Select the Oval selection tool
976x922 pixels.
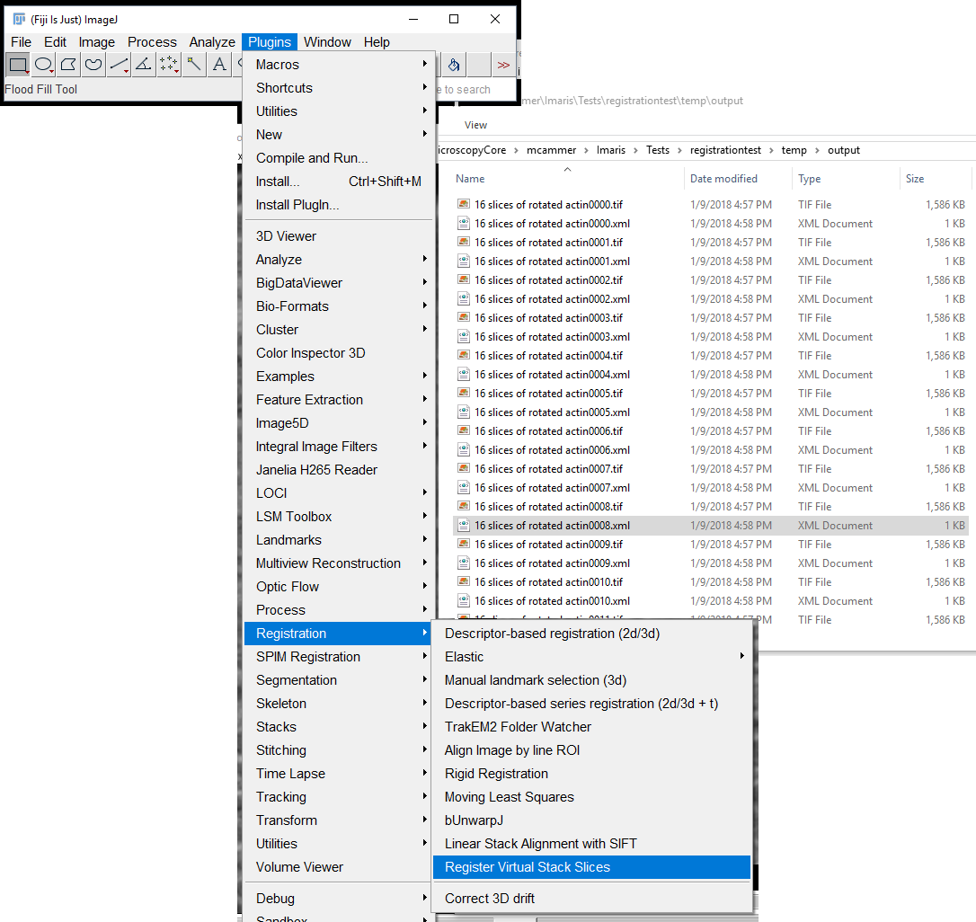(x=43, y=65)
